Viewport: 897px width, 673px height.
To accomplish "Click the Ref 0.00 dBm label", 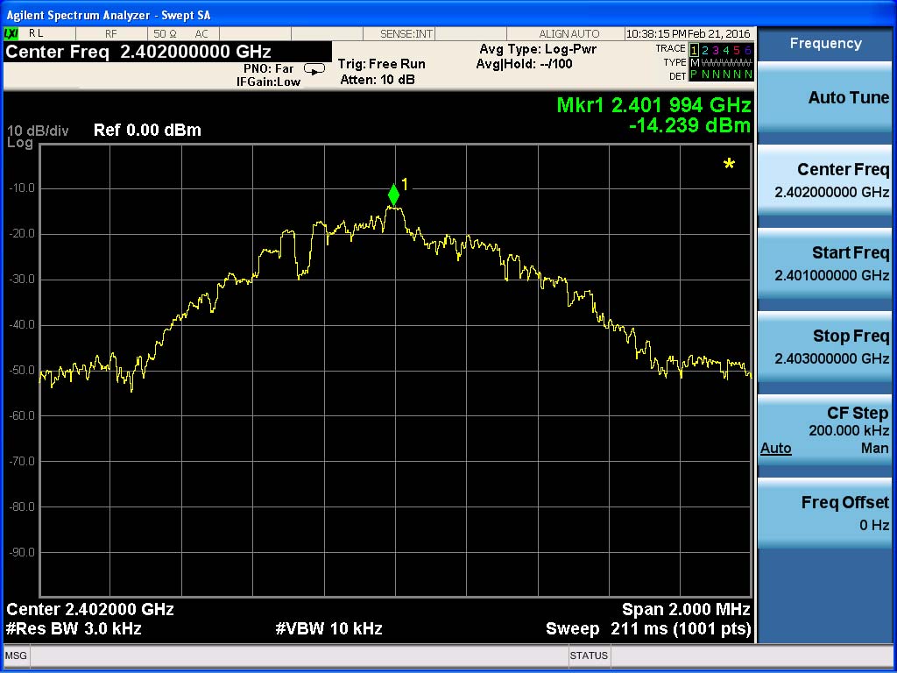I will (147, 131).
